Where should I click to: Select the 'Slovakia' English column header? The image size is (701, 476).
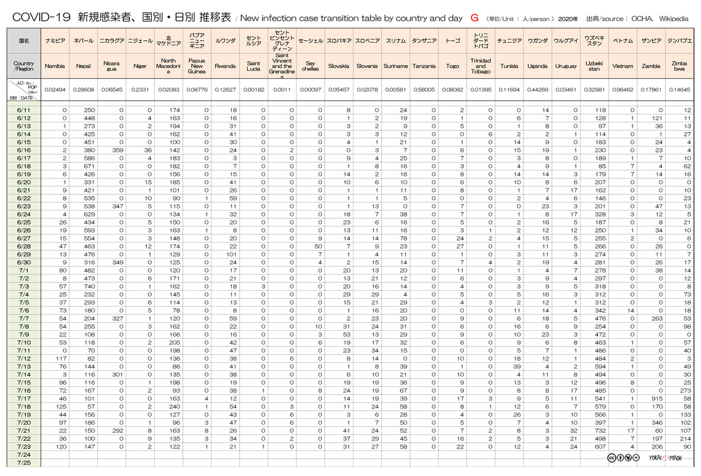[x=339, y=66]
